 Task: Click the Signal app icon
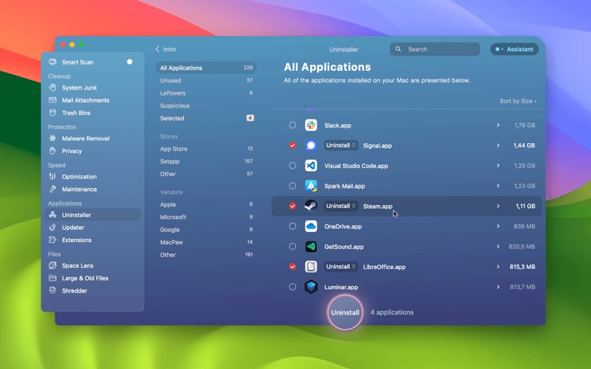pyautogui.click(x=311, y=145)
